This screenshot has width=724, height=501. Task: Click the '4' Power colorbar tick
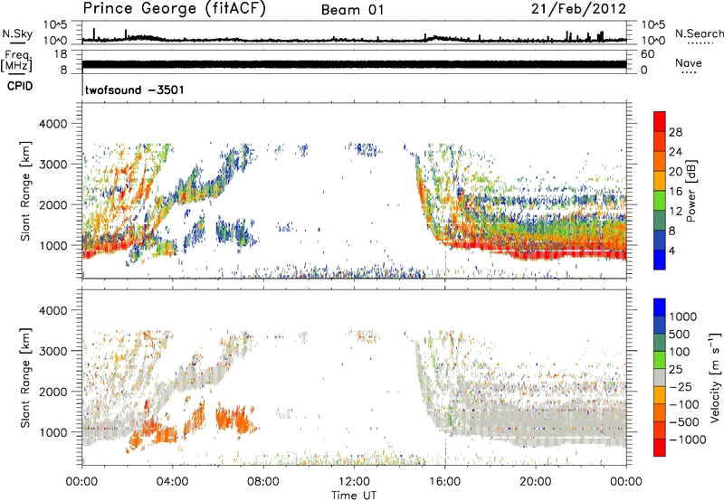click(672, 250)
